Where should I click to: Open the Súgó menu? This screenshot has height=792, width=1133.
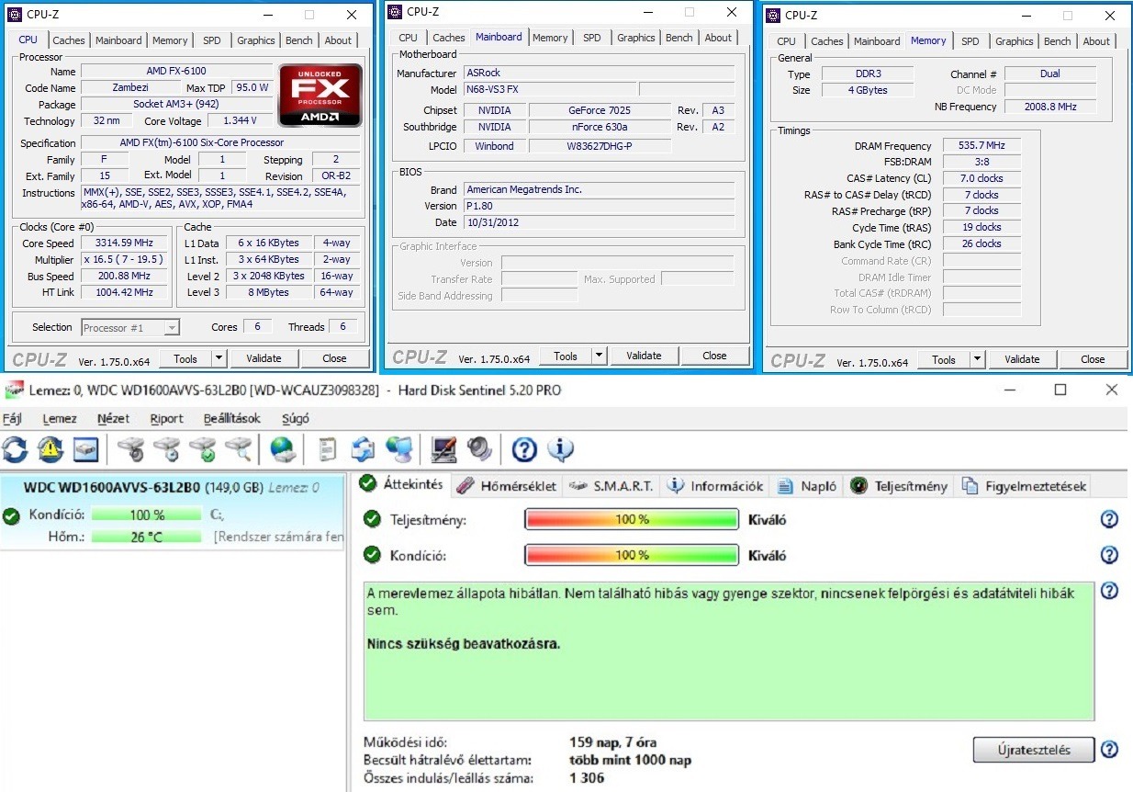pyautogui.click(x=295, y=418)
